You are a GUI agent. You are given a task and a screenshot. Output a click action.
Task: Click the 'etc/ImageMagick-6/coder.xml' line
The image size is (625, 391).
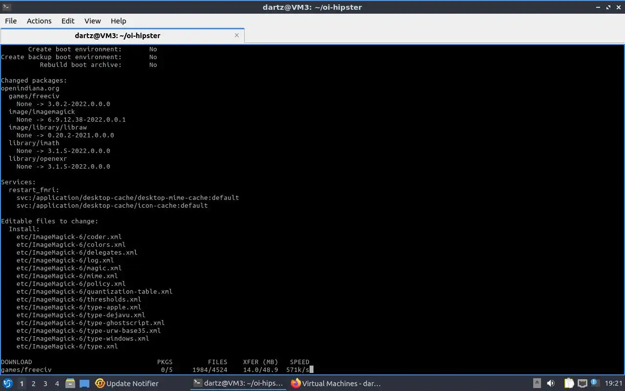pos(69,237)
